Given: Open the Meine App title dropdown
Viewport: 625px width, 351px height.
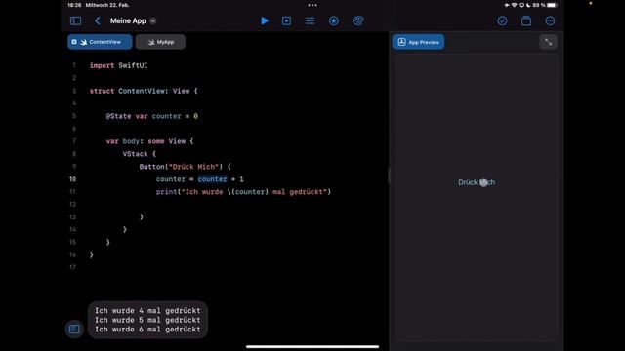Looking at the screenshot, I should tap(153, 20).
